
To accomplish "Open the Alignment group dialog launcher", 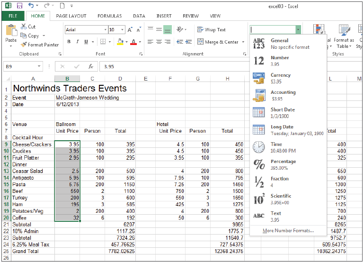I will (244, 54).
